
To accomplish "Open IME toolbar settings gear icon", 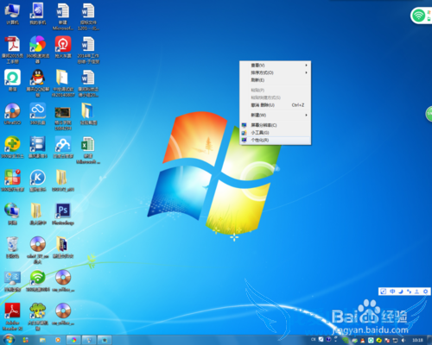I will (425, 292).
